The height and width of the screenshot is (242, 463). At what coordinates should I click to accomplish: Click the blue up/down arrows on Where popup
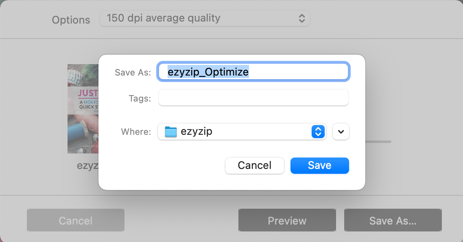pos(318,131)
